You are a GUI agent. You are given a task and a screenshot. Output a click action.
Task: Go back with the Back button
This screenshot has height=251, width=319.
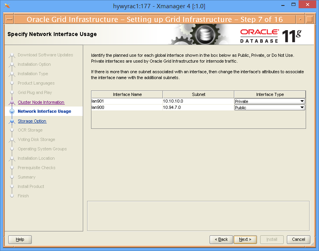(x=221, y=239)
